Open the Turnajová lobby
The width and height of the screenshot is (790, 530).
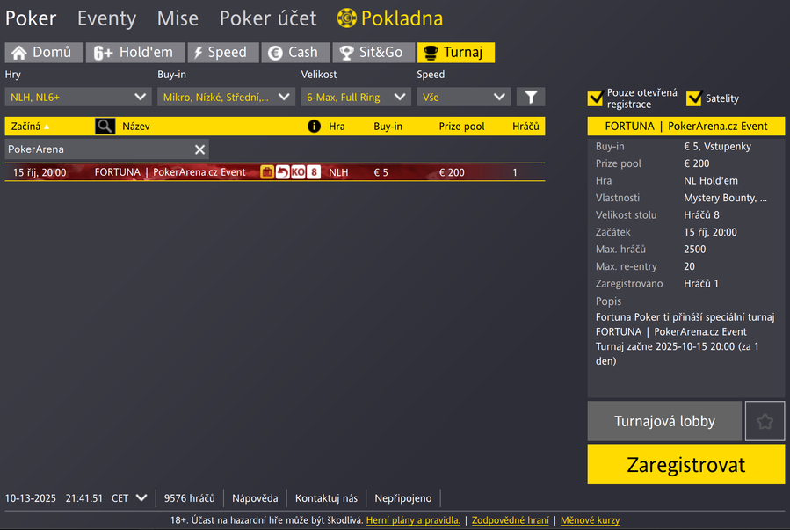click(x=664, y=421)
